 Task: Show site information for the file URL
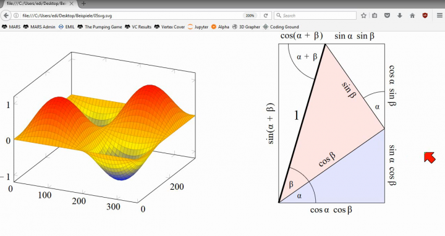click(x=16, y=15)
